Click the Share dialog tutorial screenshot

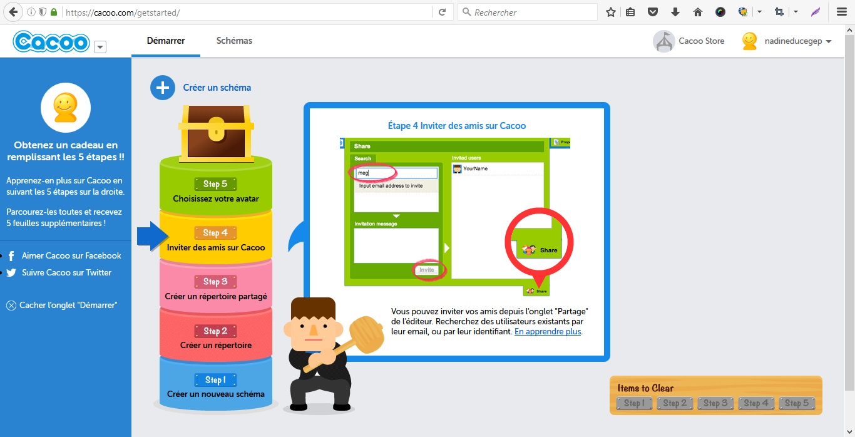click(x=455, y=217)
